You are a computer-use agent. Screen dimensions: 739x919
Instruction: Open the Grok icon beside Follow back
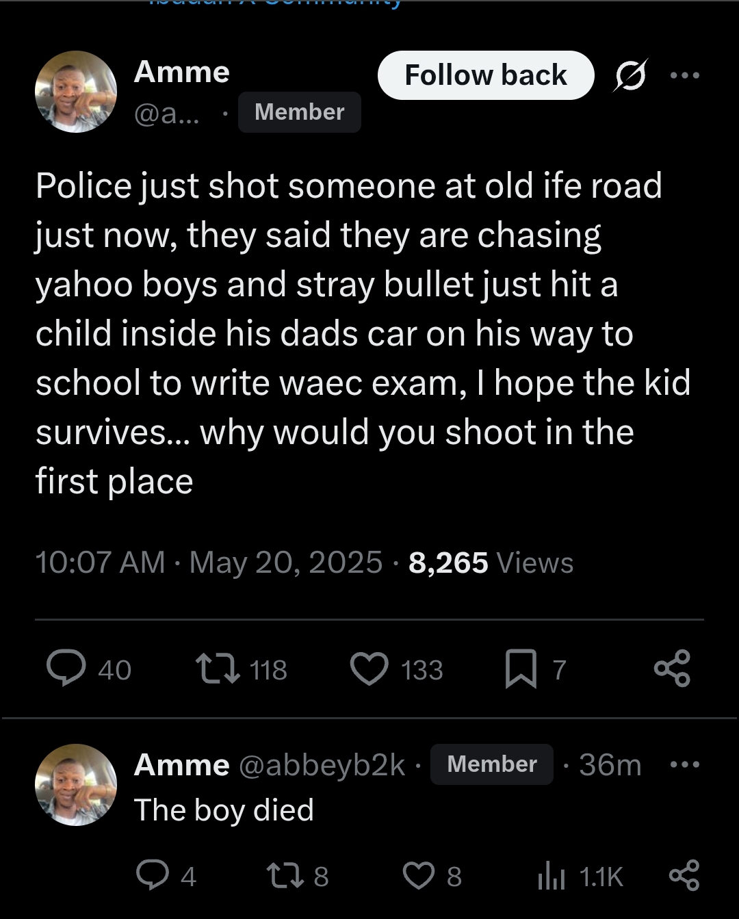(630, 75)
